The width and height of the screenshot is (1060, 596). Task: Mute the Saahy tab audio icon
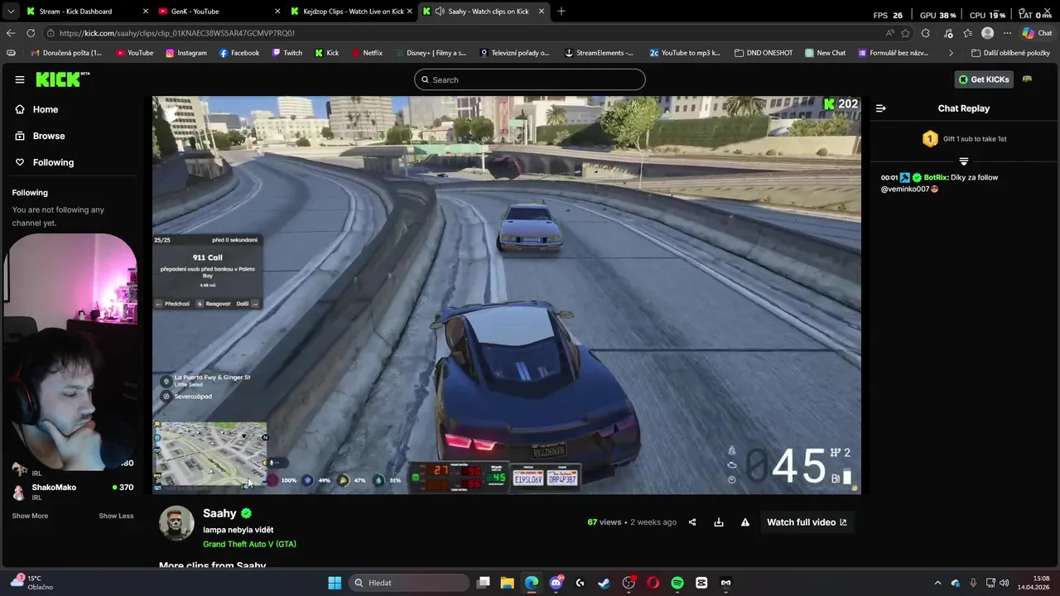[439, 12]
